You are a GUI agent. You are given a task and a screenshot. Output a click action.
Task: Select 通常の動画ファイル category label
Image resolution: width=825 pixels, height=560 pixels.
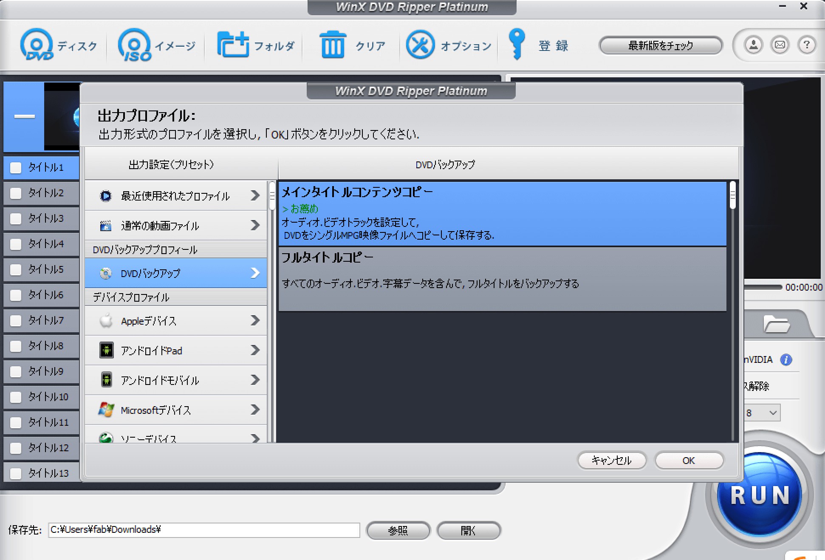pos(160,226)
